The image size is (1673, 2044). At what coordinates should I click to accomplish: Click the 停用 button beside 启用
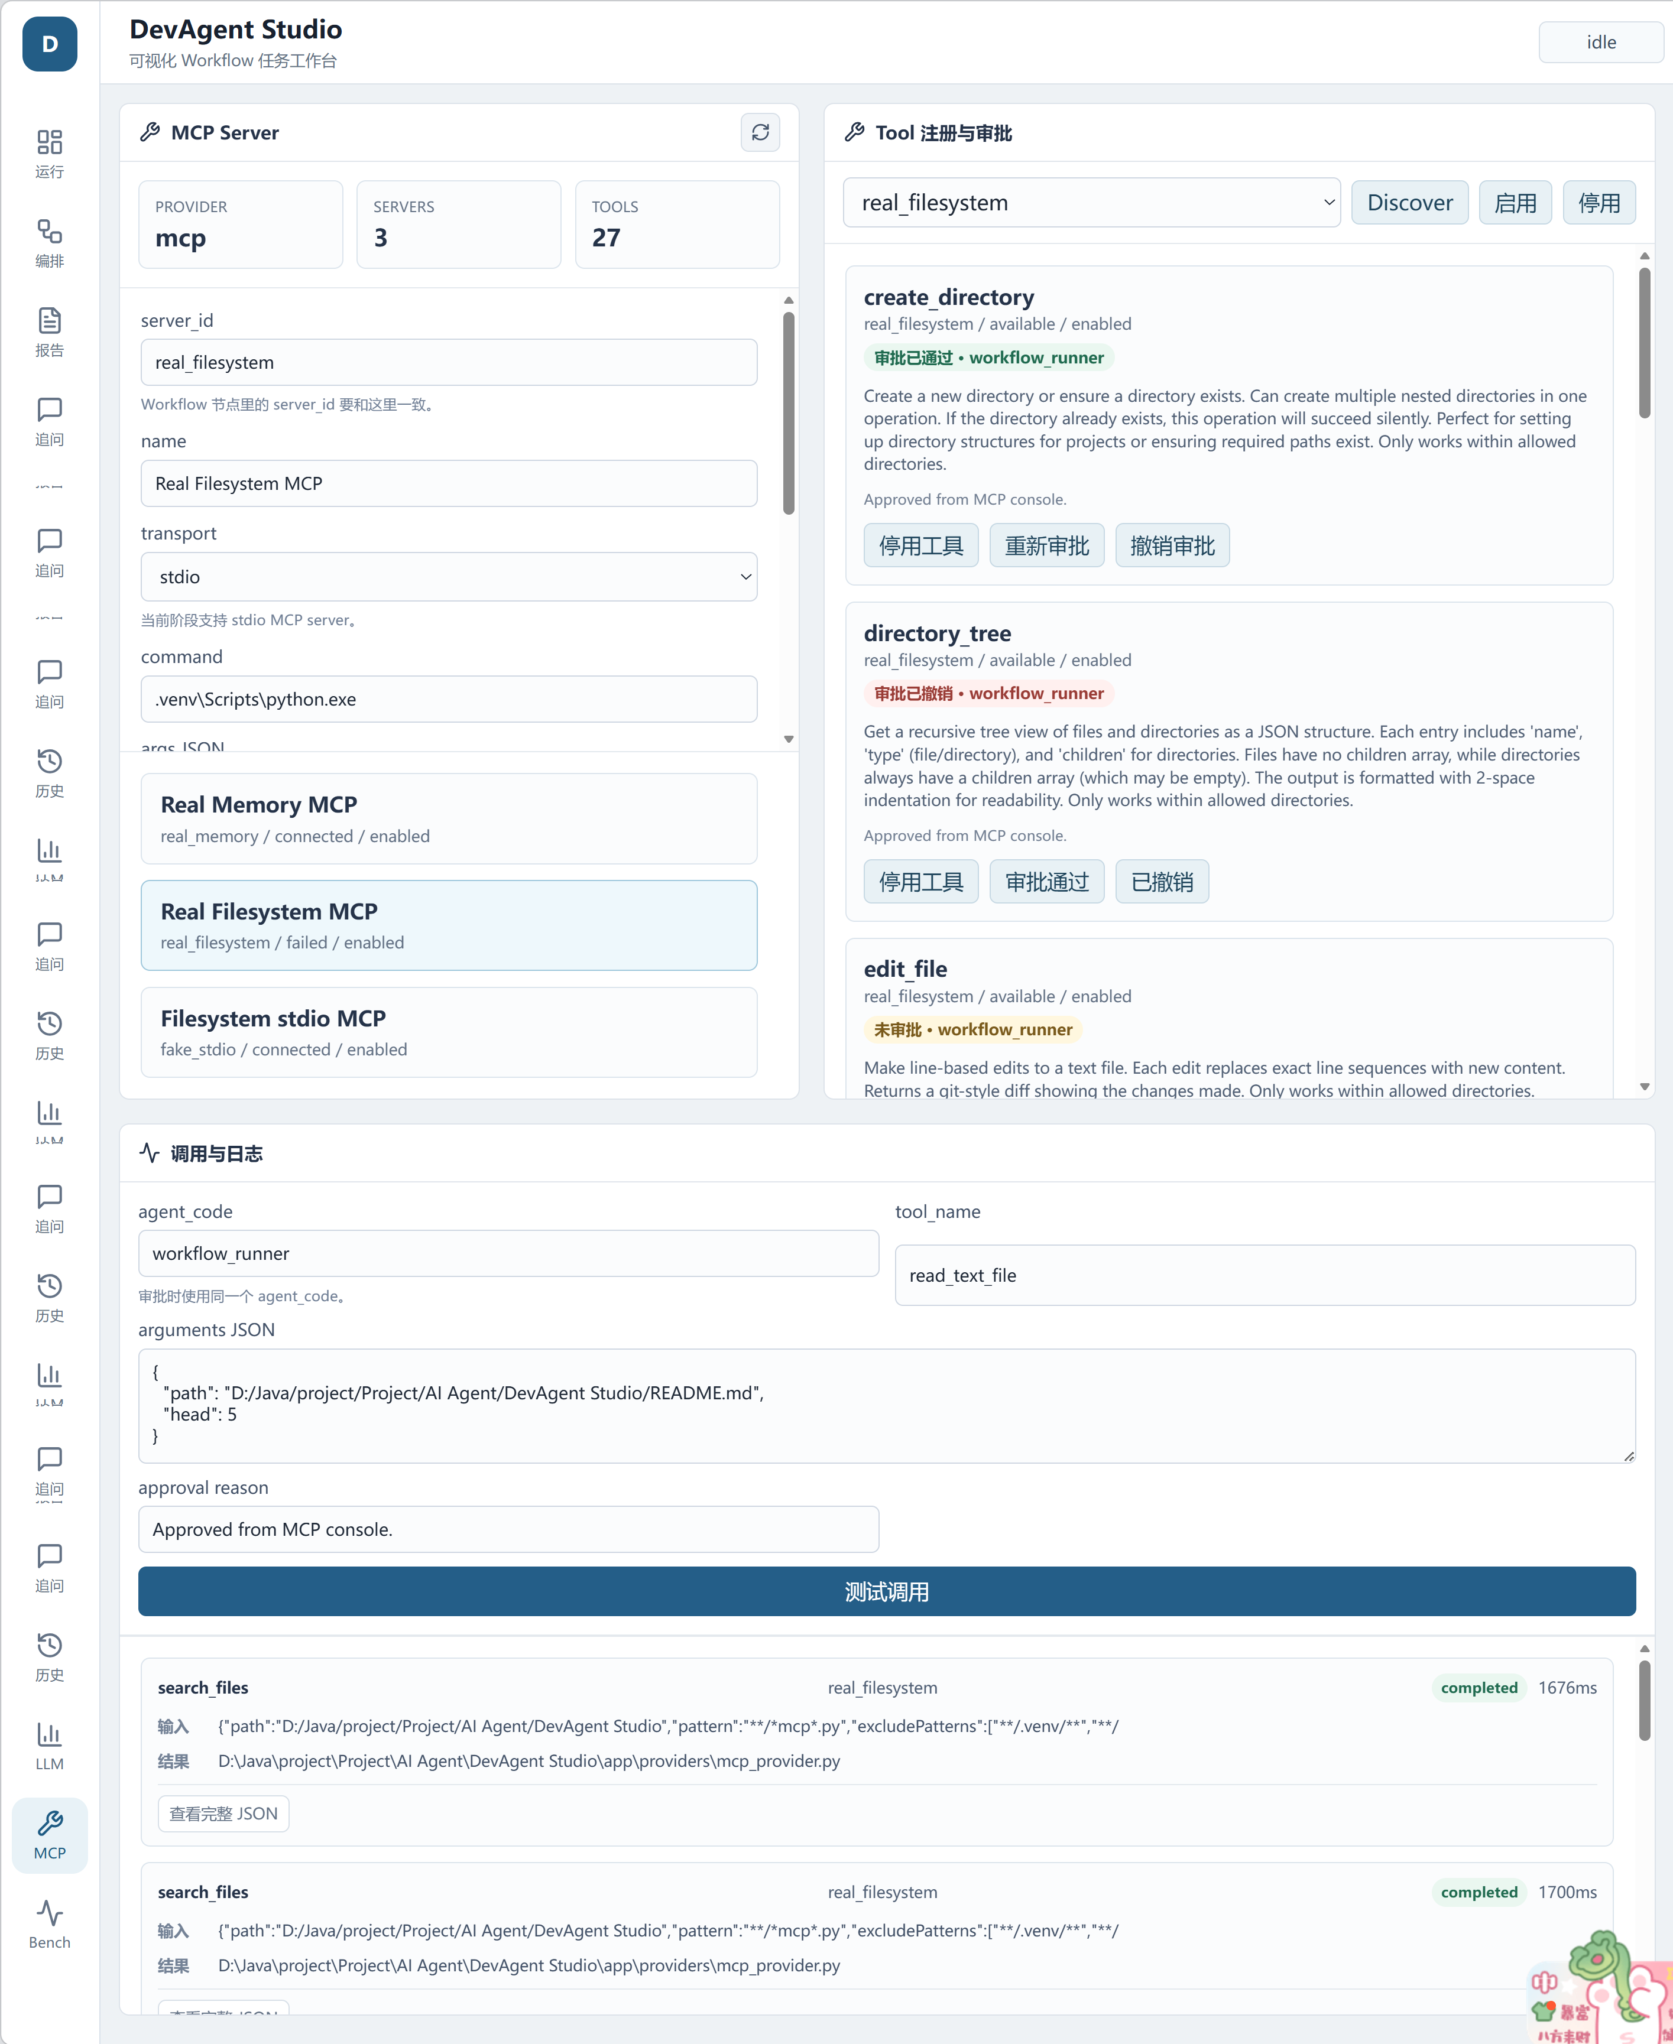(1599, 202)
